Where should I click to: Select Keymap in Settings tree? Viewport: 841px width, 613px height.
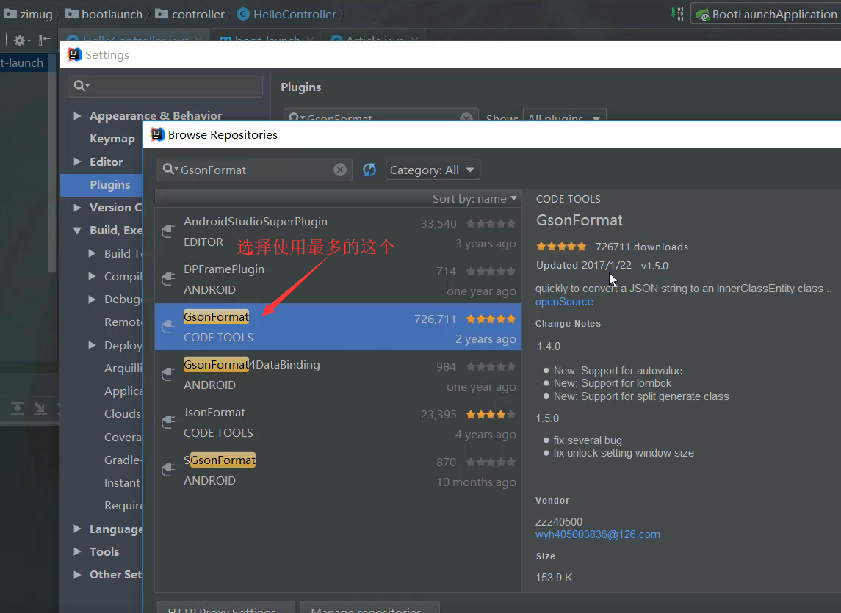pyautogui.click(x=112, y=138)
